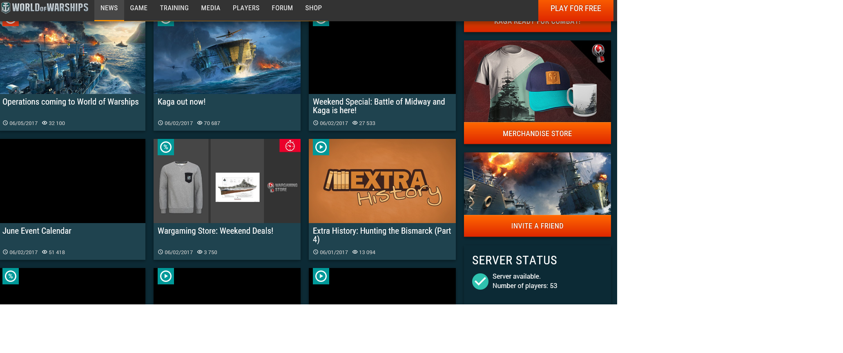
Task: Click the black Weekend Special thumbnail
Action: (x=382, y=58)
